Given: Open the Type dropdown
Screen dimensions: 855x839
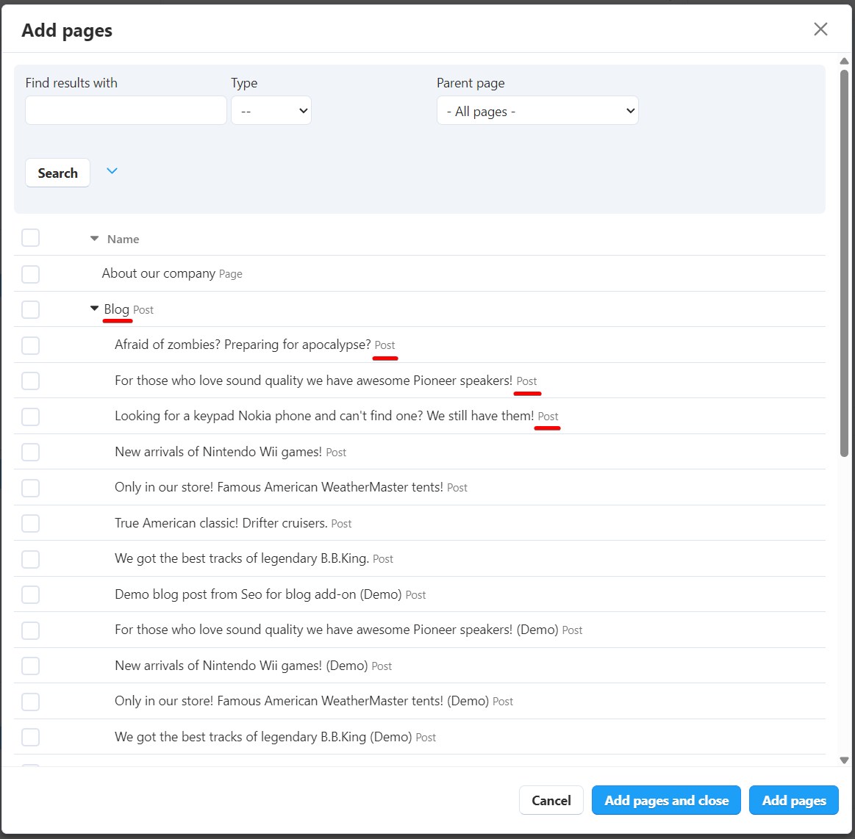Looking at the screenshot, I should (271, 111).
